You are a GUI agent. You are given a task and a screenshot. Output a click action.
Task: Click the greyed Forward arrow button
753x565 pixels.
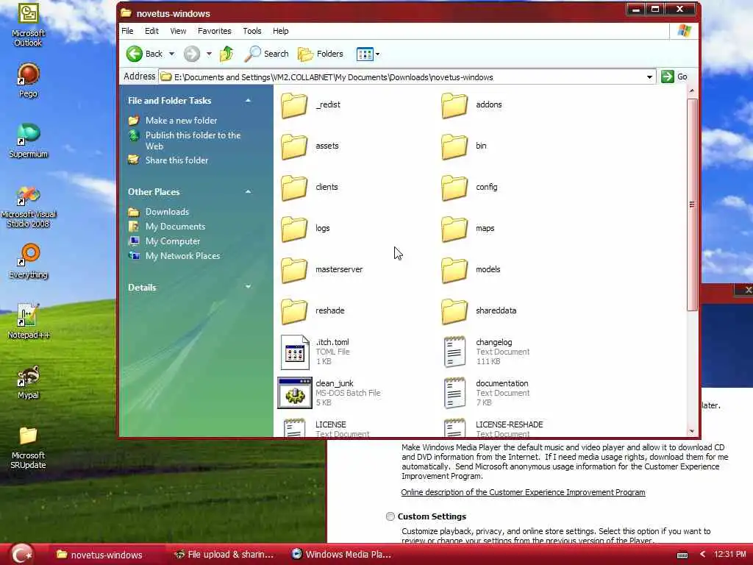[x=192, y=54]
